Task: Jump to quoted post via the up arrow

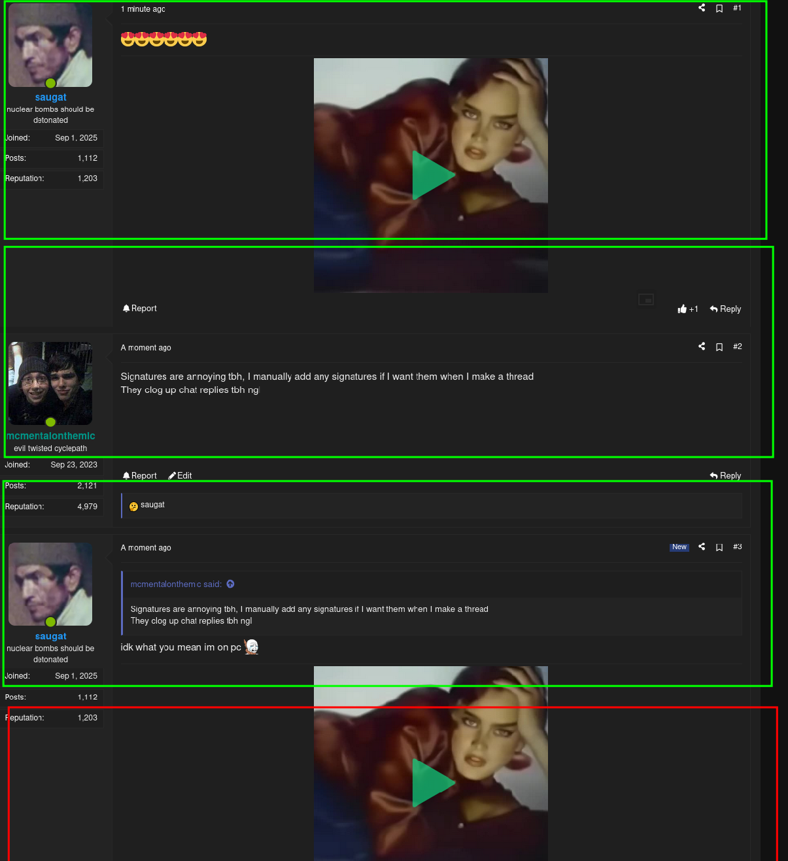Action: pyautogui.click(x=230, y=584)
